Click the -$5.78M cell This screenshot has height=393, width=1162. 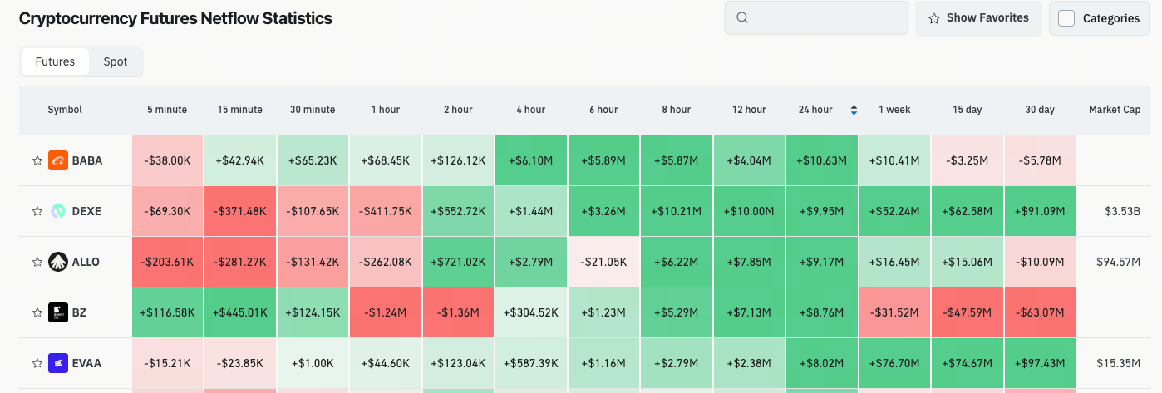[1040, 160]
